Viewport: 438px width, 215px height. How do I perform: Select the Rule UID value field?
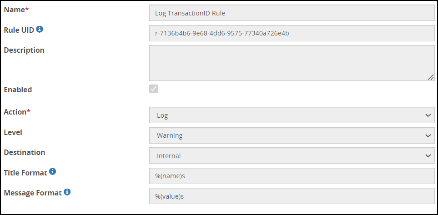pyautogui.click(x=292, y=33)
